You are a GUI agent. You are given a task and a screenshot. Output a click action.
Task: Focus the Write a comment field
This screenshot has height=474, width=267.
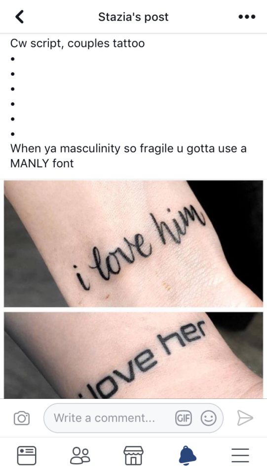click(133, 418)
